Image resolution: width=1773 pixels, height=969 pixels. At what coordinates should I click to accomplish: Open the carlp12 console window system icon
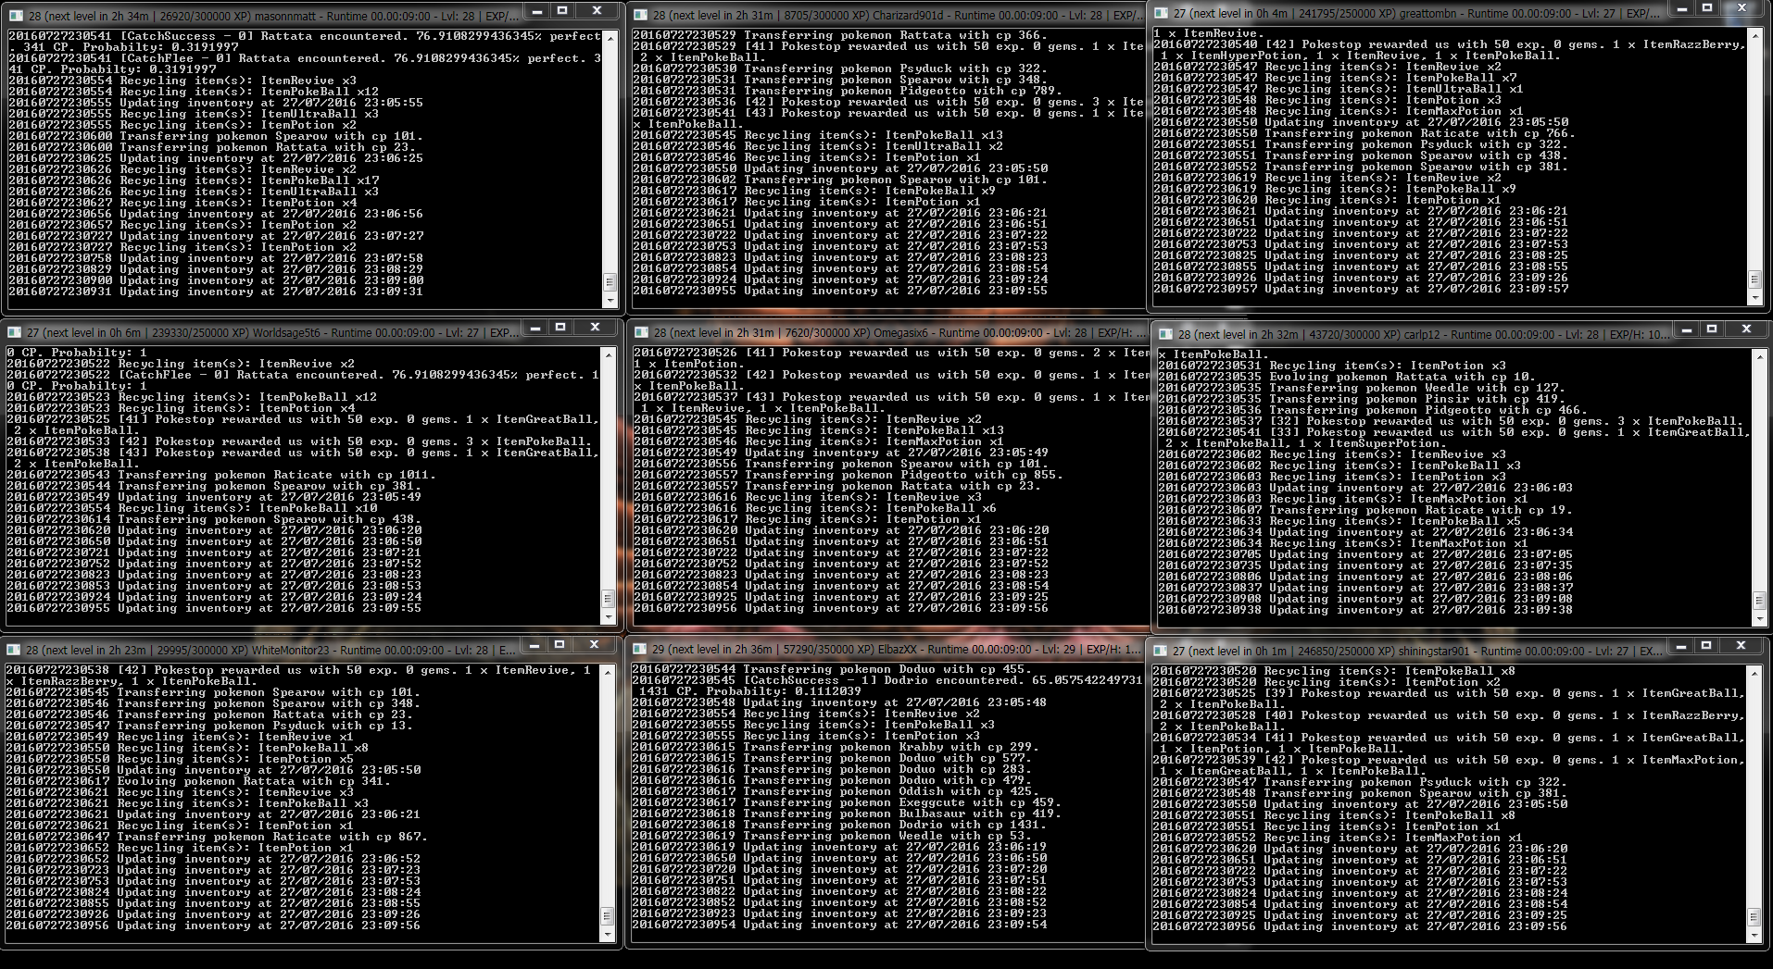coord(1166,333)
